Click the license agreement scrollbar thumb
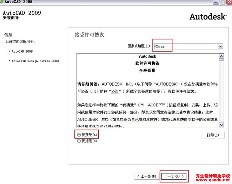The width and height of the screenshot is (232, 184). click(221, 60)
